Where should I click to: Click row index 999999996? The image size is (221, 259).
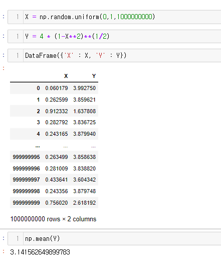click(27, 168)
